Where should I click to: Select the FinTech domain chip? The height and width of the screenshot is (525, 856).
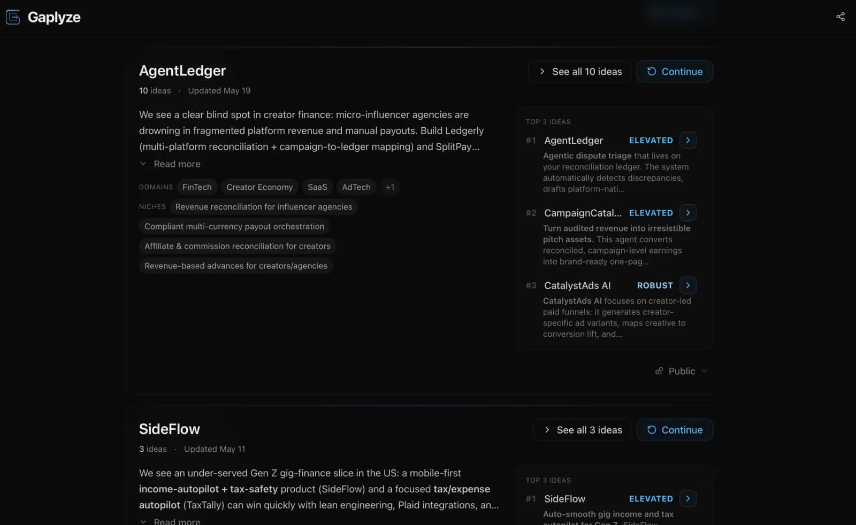pos(197,187)
